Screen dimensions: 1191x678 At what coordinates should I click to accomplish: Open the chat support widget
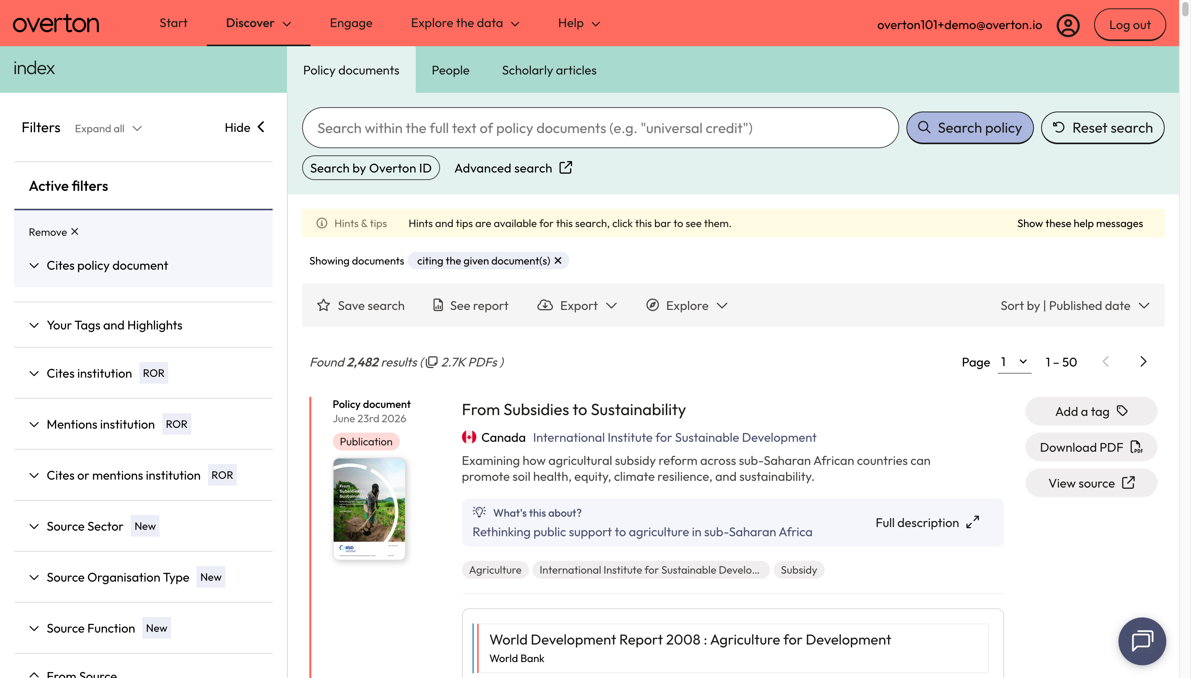pos(1142,641)
